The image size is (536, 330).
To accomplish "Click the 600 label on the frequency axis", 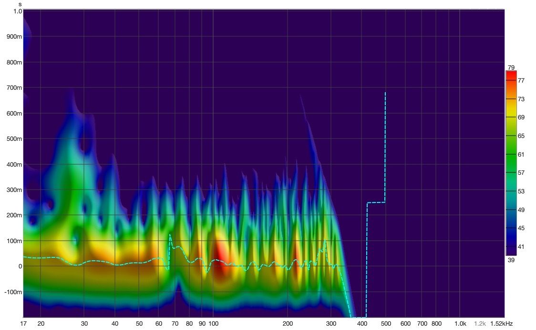I will 405,324.
